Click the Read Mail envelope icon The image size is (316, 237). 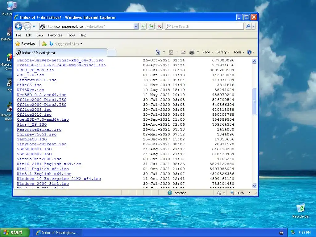pos(183,52)
